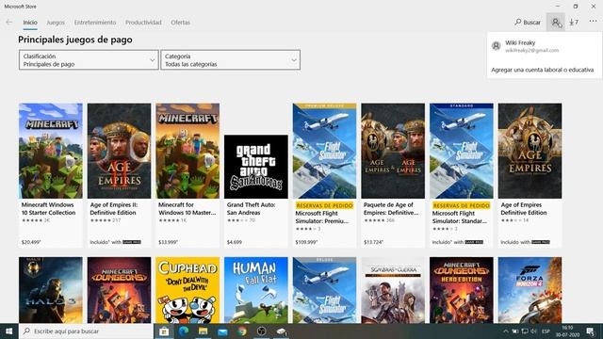
Task: Switch to the Juegos tab
Action: tap(56, 23)
